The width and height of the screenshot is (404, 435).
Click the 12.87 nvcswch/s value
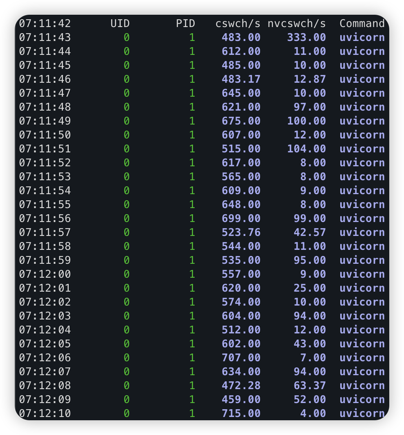point(310,79)
